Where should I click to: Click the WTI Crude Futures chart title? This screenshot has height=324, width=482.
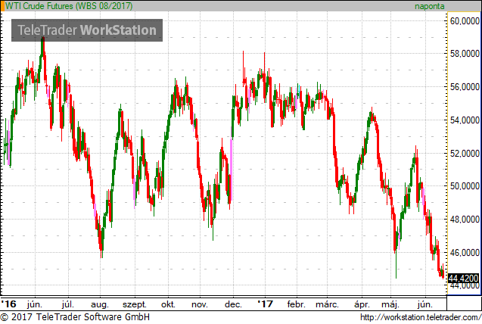click(69, 6)
